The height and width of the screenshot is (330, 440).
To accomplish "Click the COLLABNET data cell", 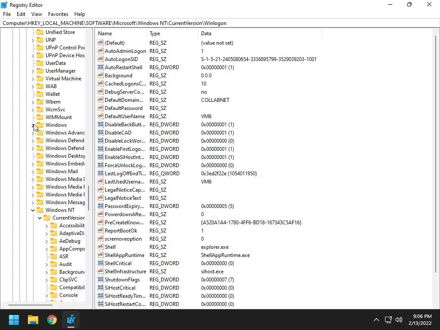I will 215,100.
